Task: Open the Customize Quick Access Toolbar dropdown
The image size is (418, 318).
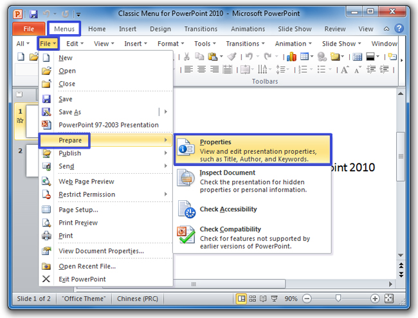Action: point(78,14)
